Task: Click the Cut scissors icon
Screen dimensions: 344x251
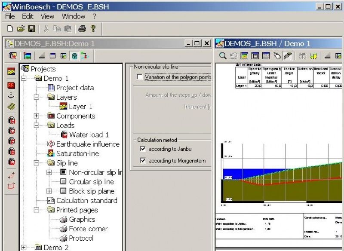Action: click(46, 28)
